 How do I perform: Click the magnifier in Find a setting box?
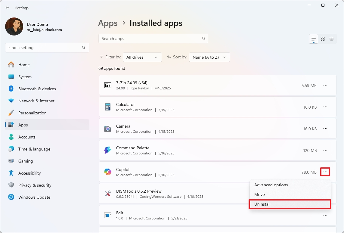[x=83, y=48]
